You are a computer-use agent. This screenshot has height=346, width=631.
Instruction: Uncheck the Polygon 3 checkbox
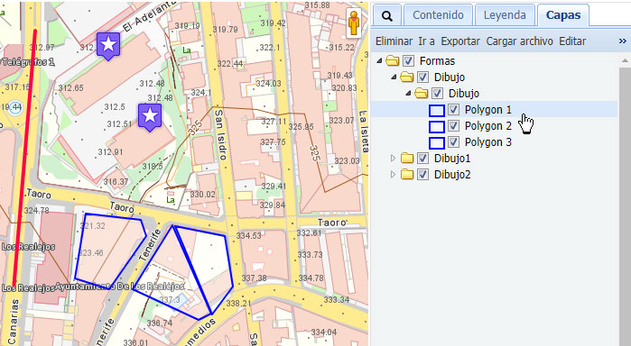click(x=453, y=141)
